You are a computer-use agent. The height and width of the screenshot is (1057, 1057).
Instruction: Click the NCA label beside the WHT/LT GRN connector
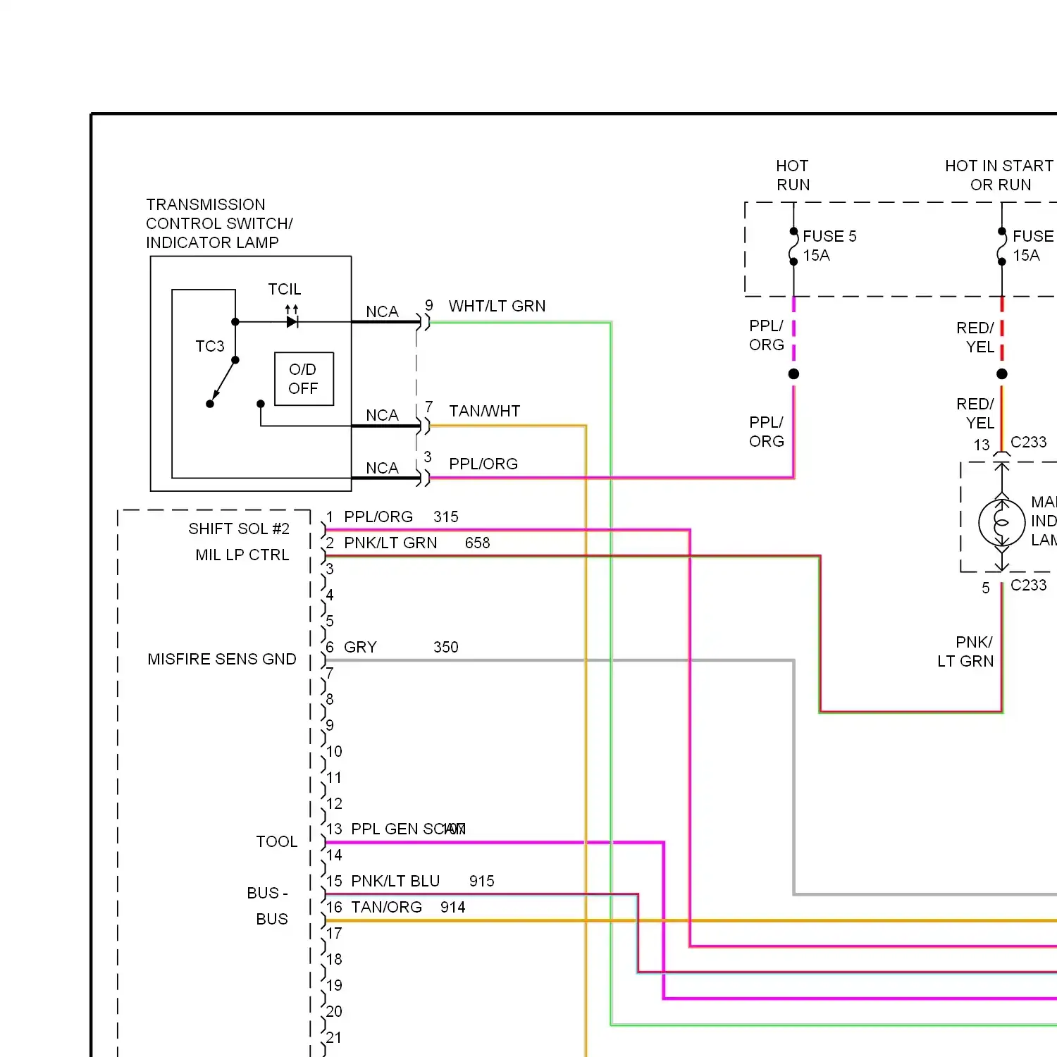click(382, 312)
